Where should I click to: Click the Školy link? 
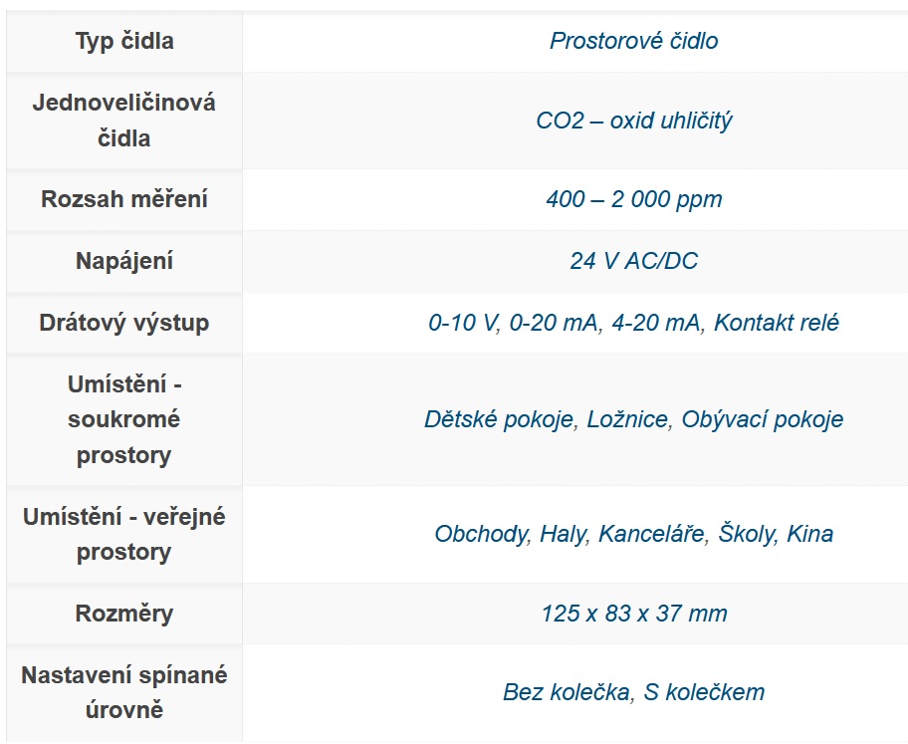746,534
